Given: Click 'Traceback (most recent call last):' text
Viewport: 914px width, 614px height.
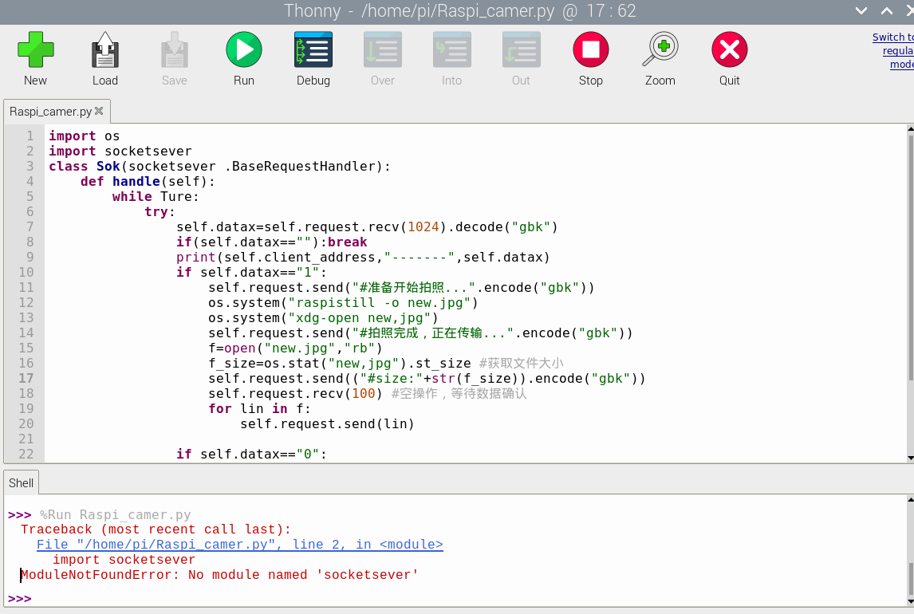Looking at the screenshot, I should pos(156,529).
